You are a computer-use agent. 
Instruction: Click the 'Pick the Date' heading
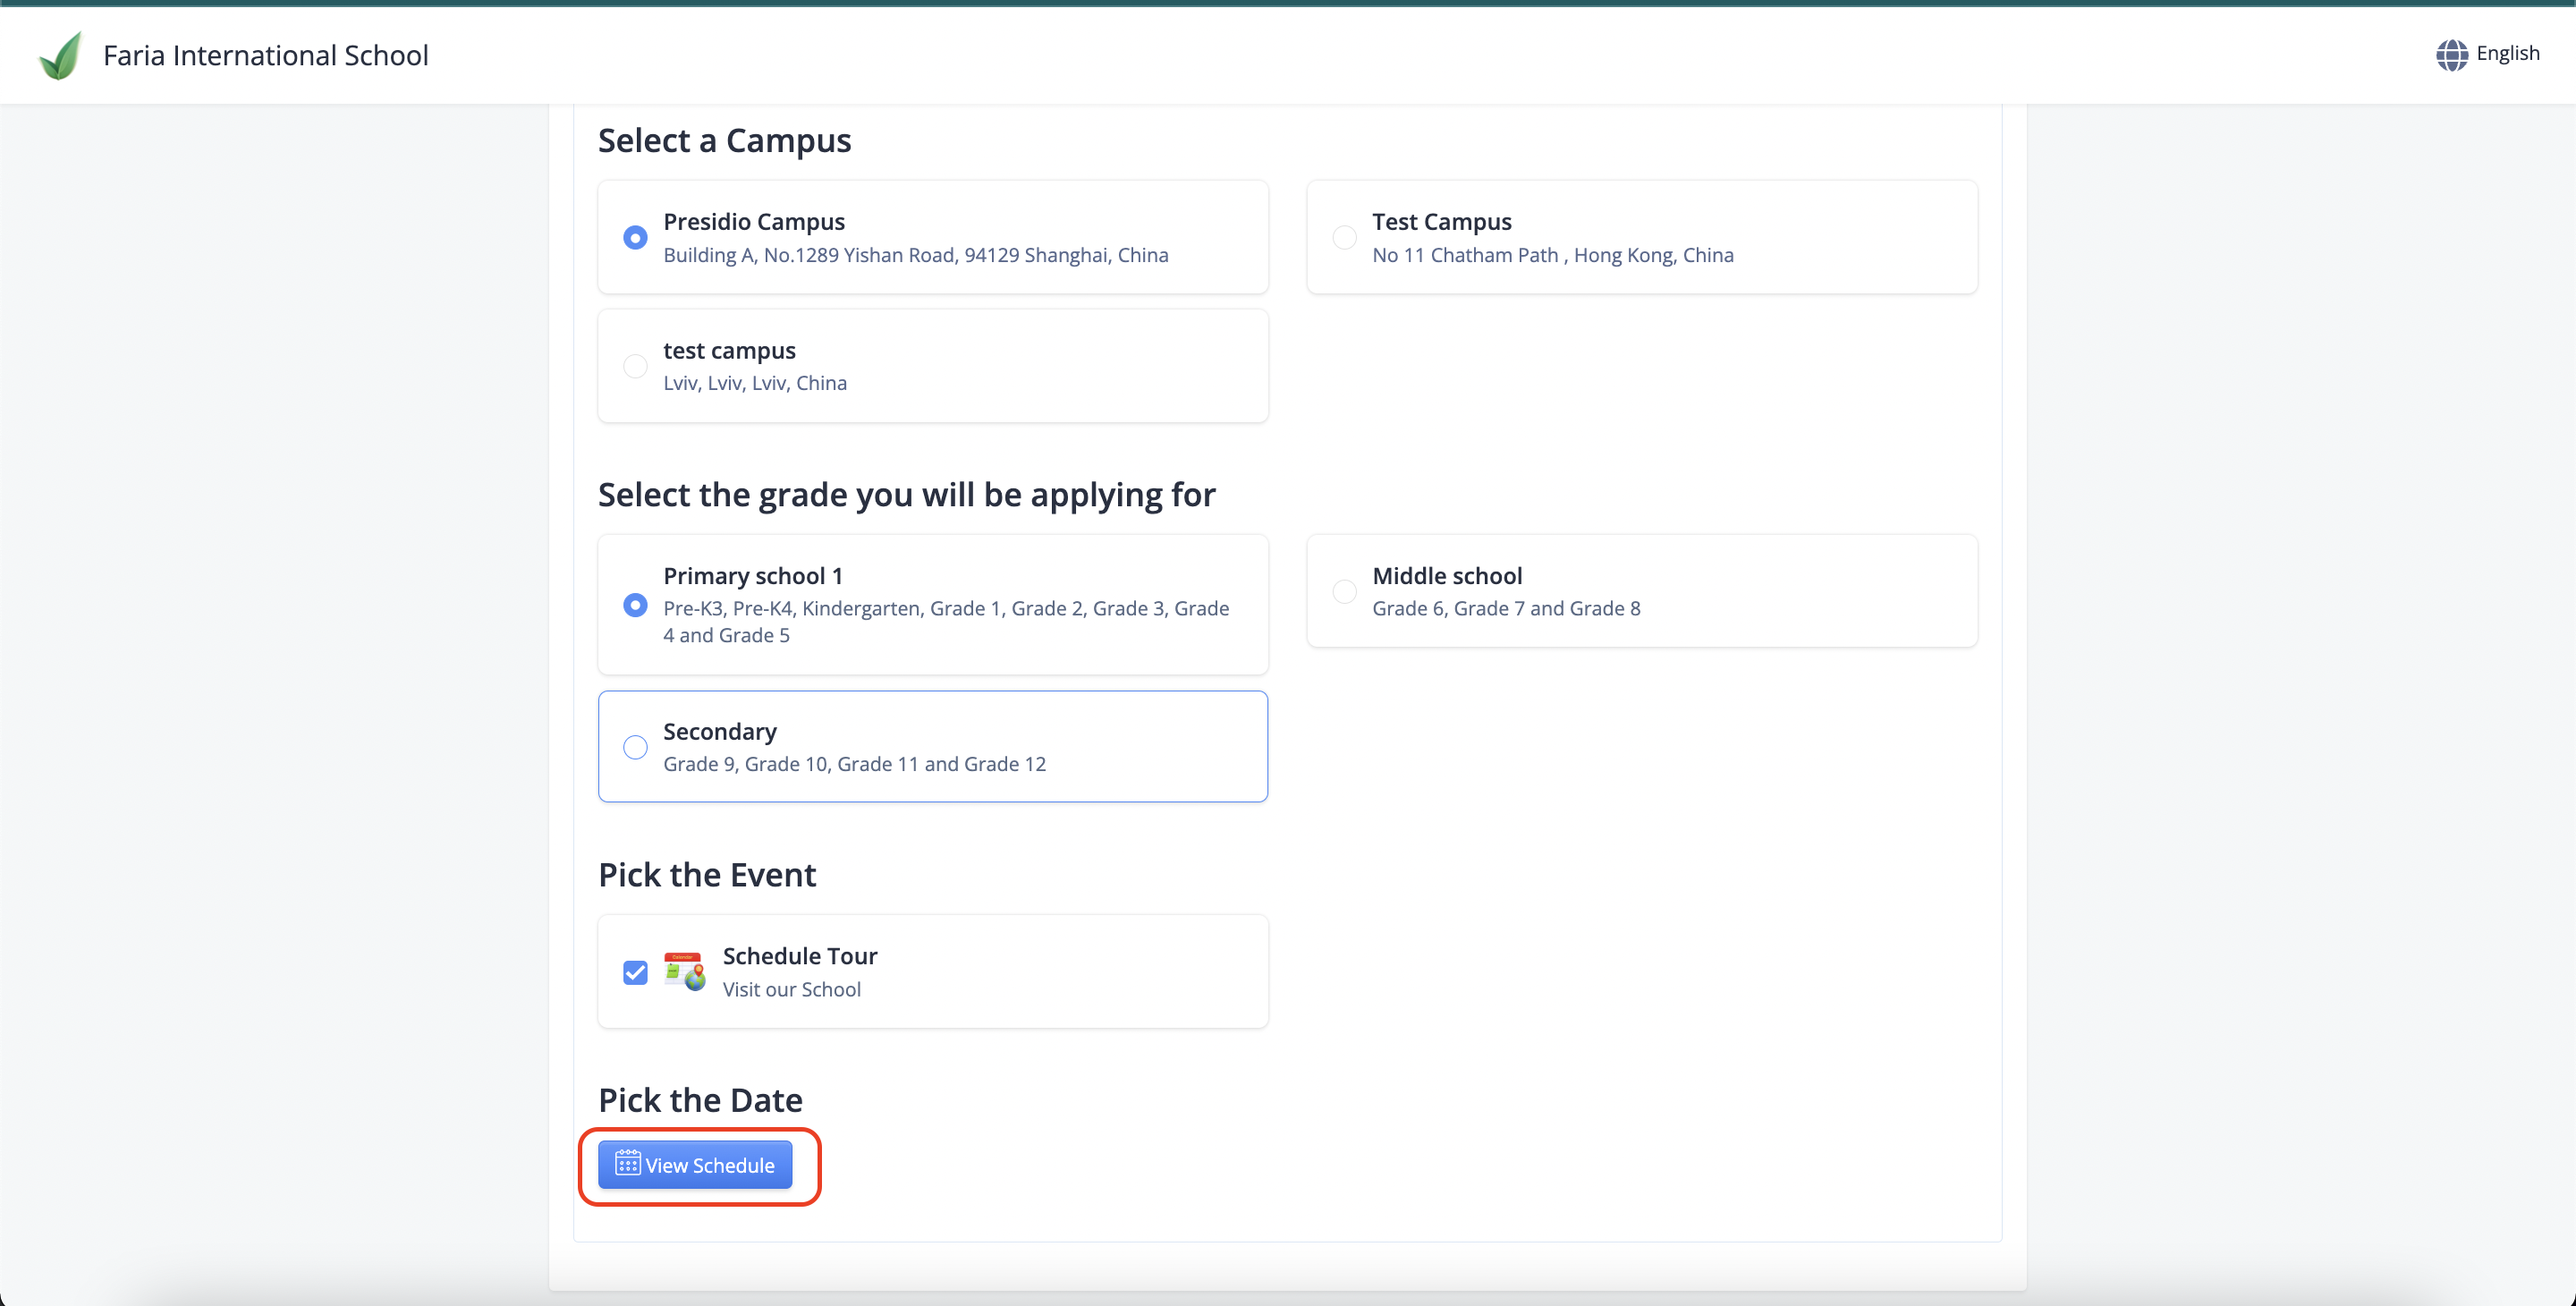(700, 1099)
